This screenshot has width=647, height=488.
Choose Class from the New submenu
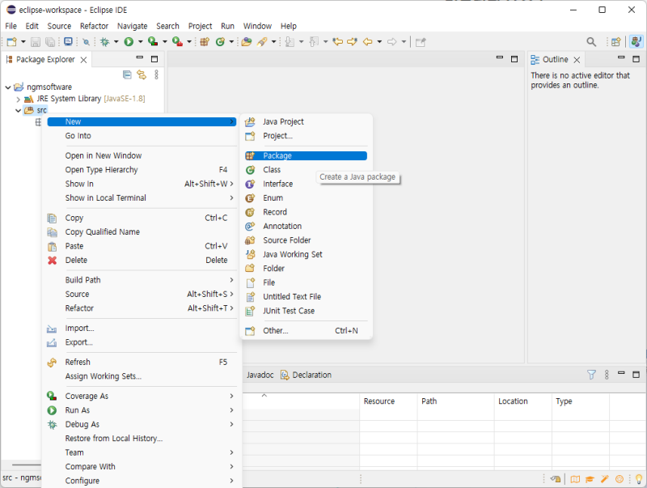pos(306,170)
